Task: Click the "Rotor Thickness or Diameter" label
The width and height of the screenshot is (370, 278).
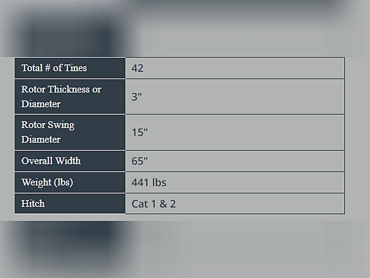Action: 61,96
